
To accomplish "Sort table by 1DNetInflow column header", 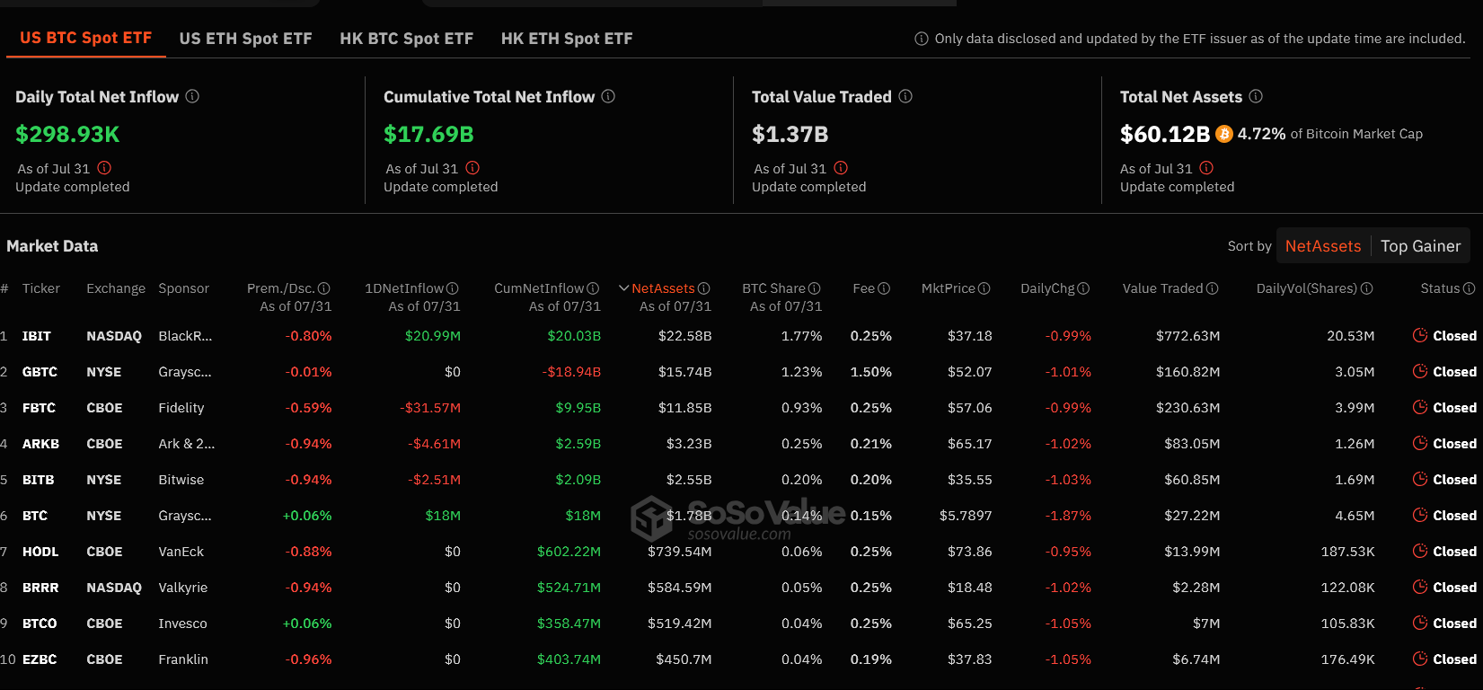I will [x=404, y=288].
